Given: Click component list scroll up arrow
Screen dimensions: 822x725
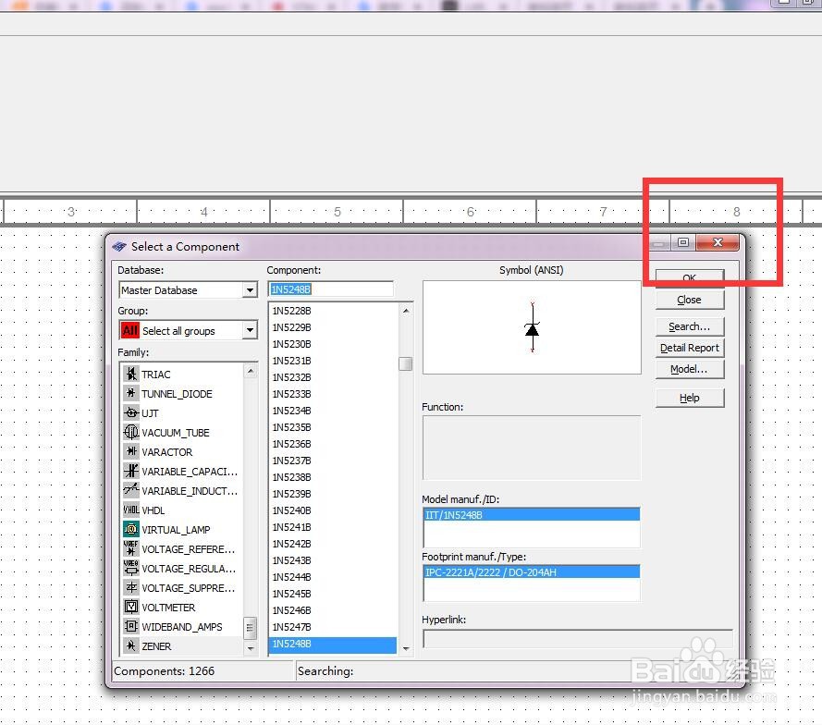Looking at the screenshot, I should (406, 311).
